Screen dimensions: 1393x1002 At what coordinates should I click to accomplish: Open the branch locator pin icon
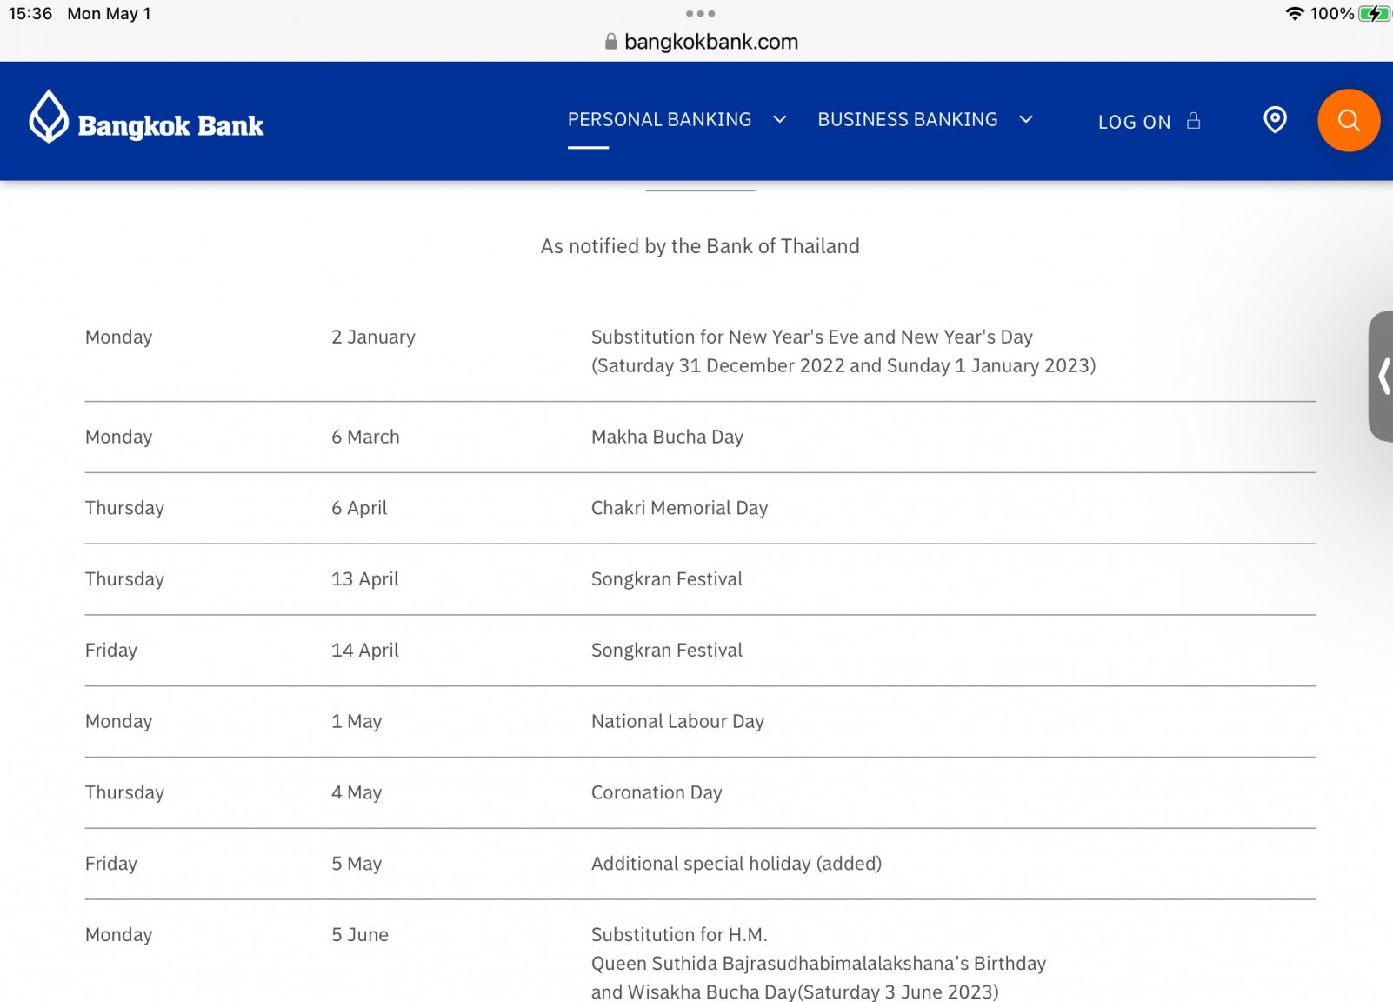pyautogui.click(x=1275, y=120)
